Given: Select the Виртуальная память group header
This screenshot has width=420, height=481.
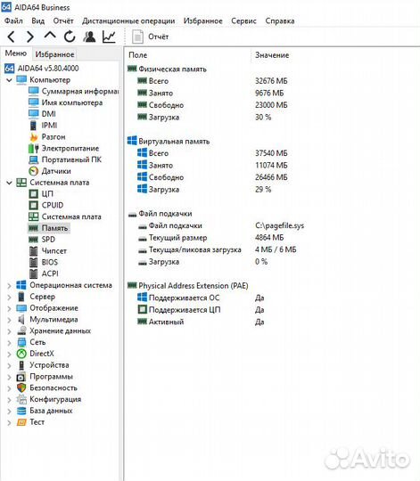Looking at the screenshot, I should [x=169, y=141].
